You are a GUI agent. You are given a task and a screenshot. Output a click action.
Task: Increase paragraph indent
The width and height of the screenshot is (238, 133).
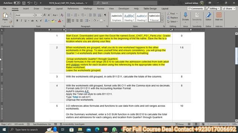[x=94, y=15]
